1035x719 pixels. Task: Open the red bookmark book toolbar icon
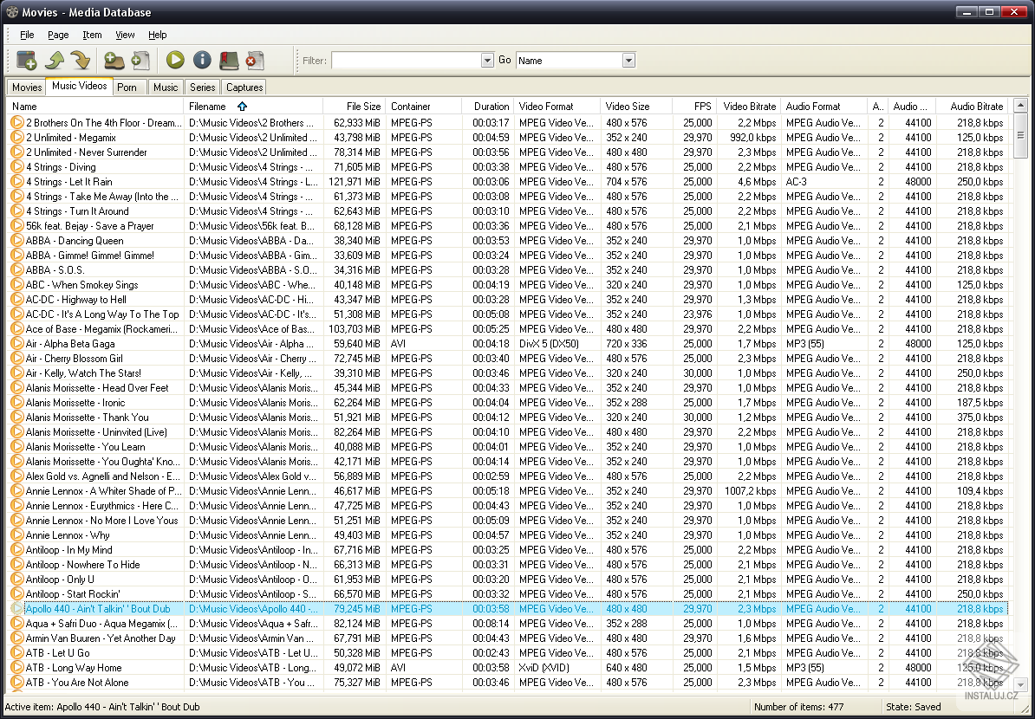229,61
